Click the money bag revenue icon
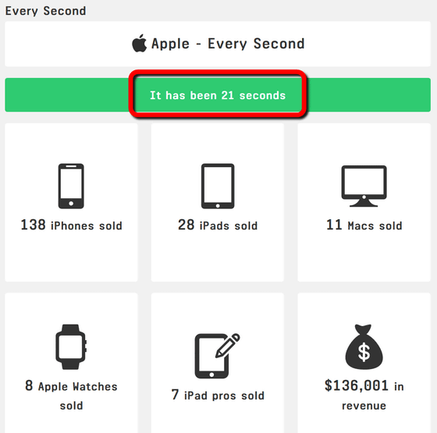437x433 pixels. [x=364, y=347]
